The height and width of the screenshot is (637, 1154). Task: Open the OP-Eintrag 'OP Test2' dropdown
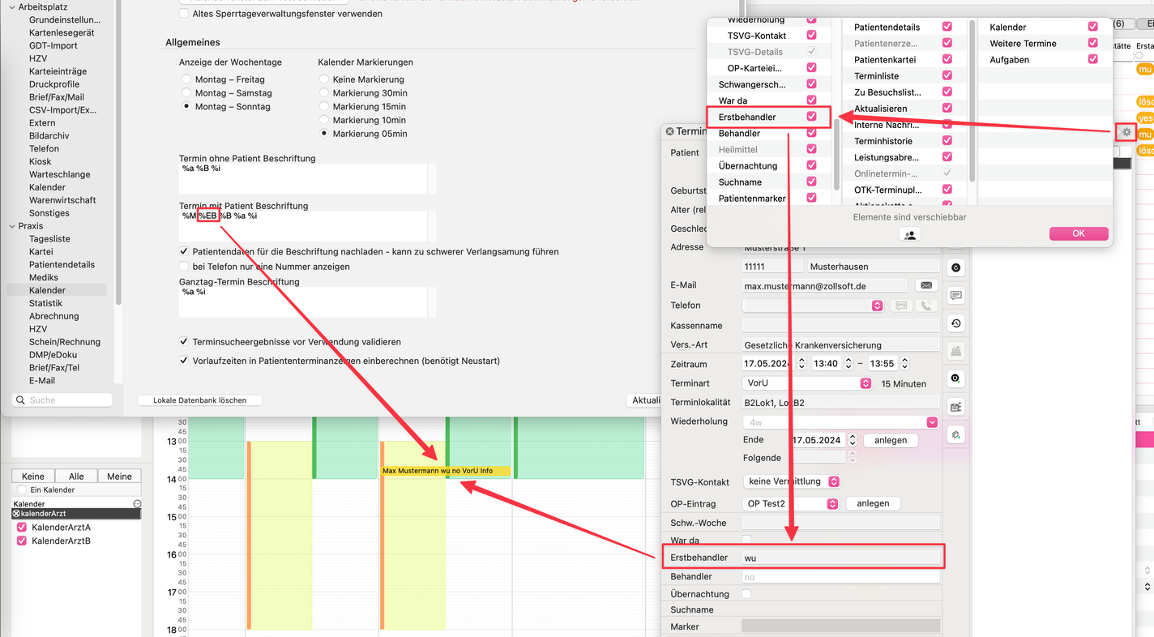[x=790, y=503]
